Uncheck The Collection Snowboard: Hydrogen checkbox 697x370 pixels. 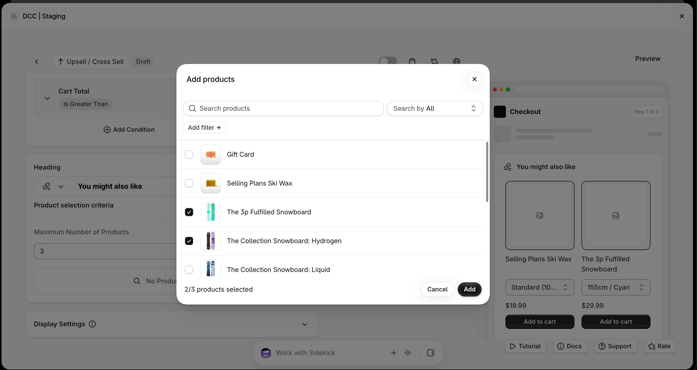(x=189, y=241)
